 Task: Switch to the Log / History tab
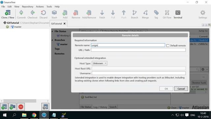pyautogui.click(x=100, y=107)
